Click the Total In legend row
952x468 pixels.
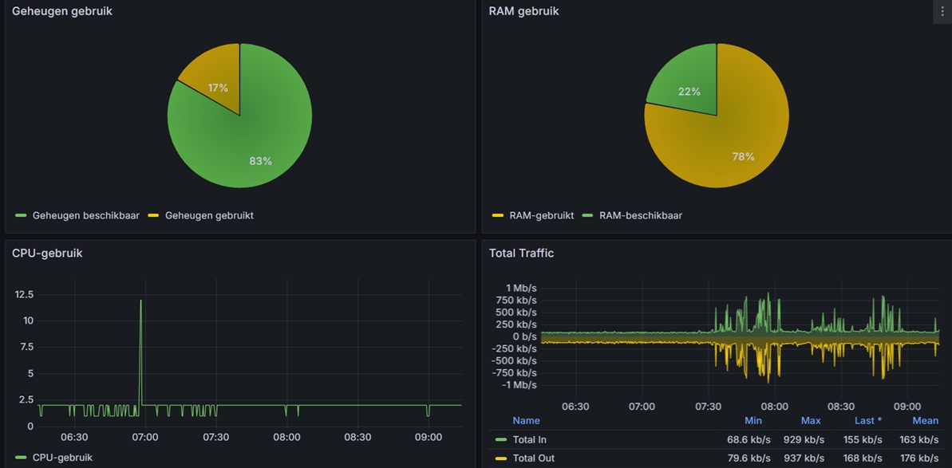click(529, 439)
